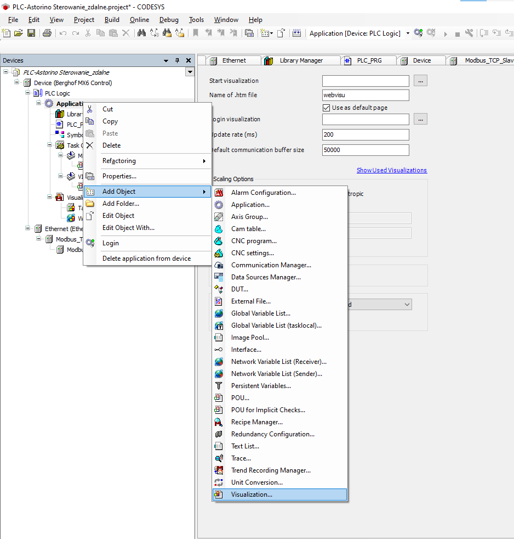Toggle Use as default page checkbox
Viewport: 514px width, 539px height.
click(326, 108)
